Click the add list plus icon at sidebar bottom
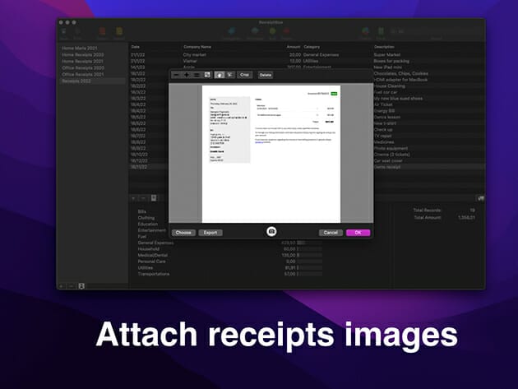518x389 pixels. pos(61,286)
